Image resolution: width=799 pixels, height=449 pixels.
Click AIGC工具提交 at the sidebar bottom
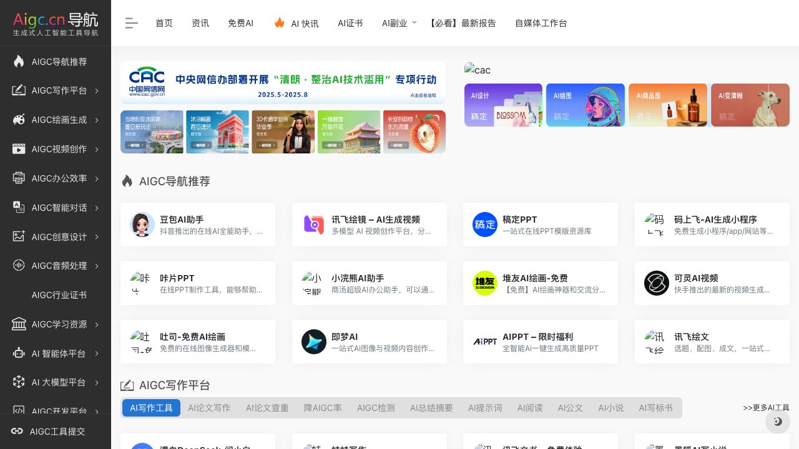[x=57, y=432]
